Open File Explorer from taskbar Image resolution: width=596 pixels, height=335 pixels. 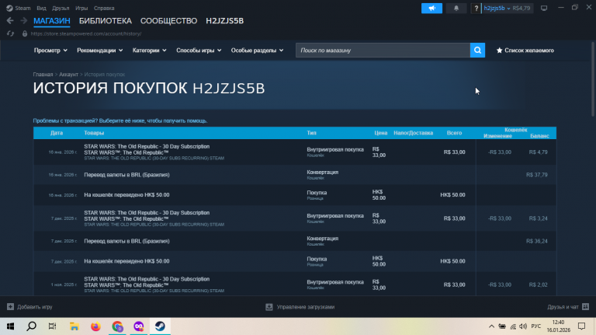coord(74,326)
